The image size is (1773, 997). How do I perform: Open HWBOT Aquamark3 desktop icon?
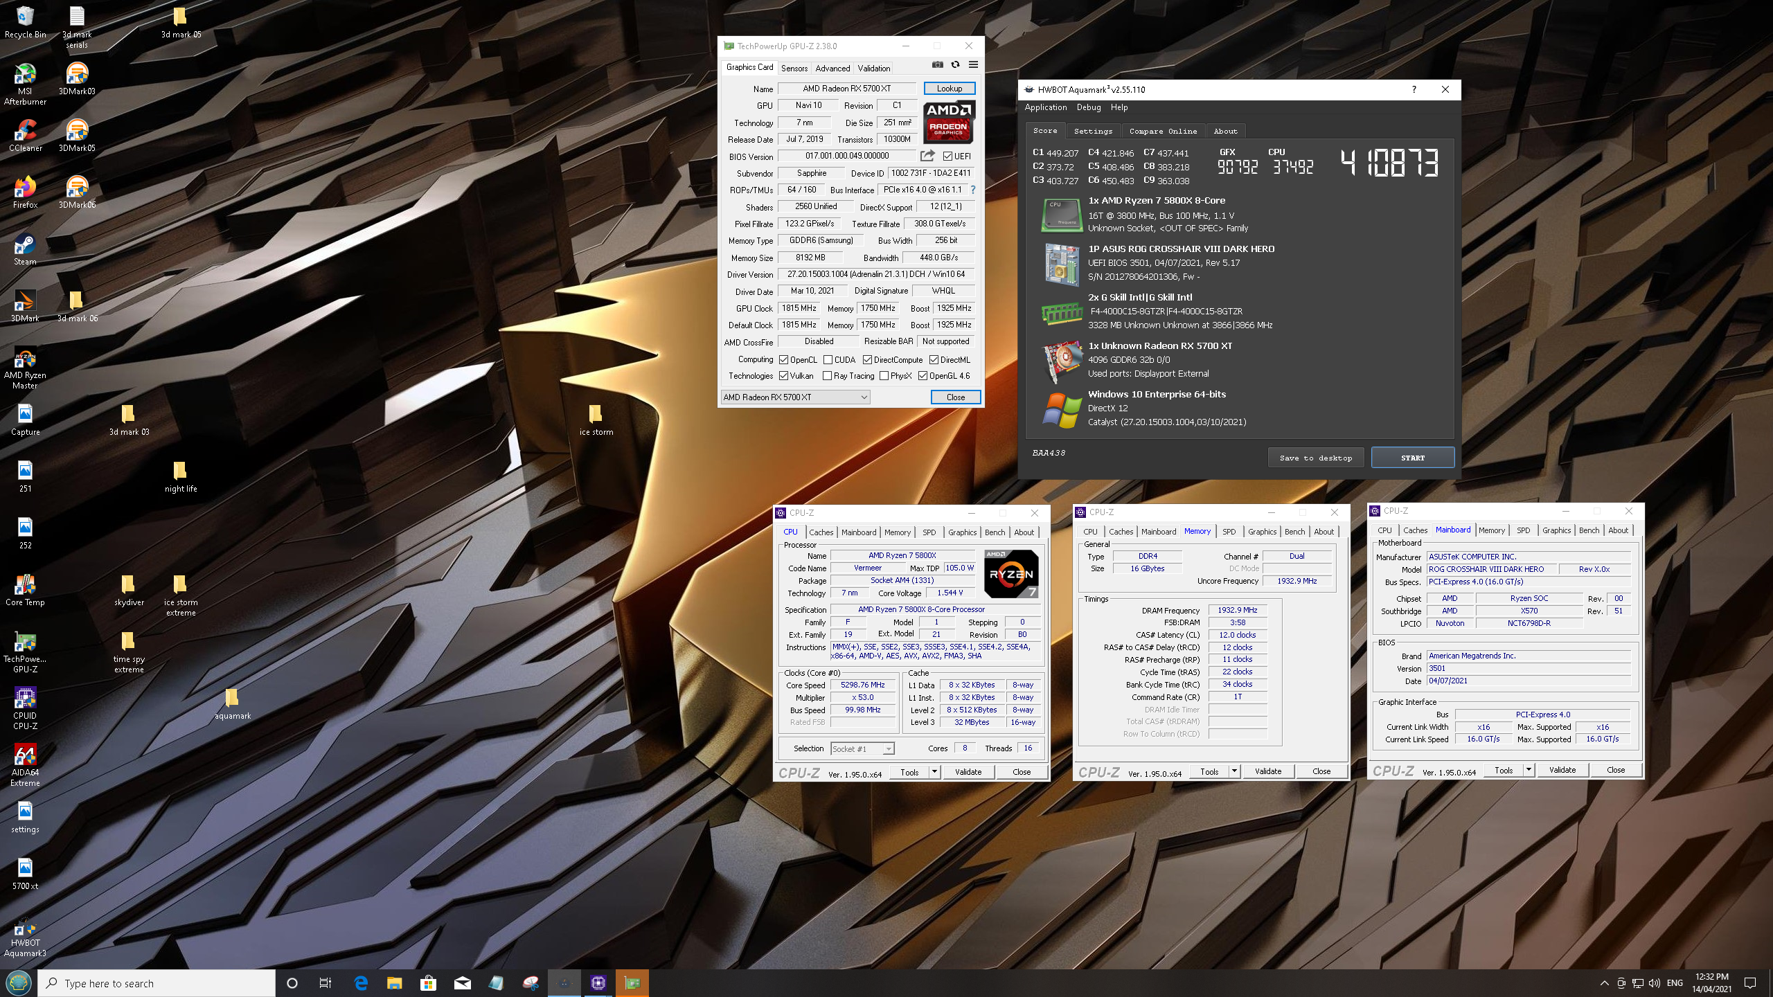pyautogui.click(x=25, y=935)
